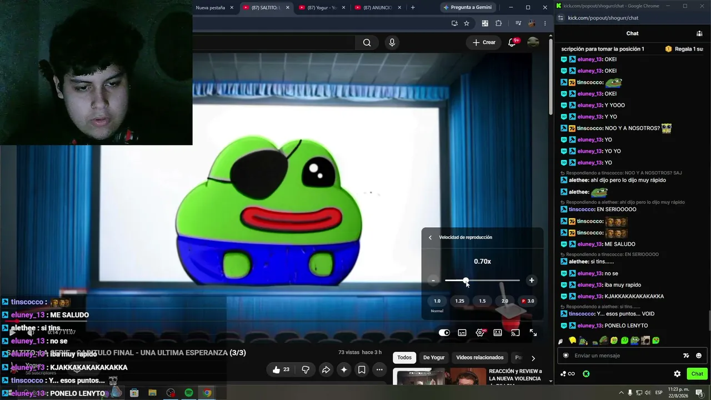Start voice search with the microphone icon
The height and width of the screenshot is (400, 711).
tap(392, 43)
